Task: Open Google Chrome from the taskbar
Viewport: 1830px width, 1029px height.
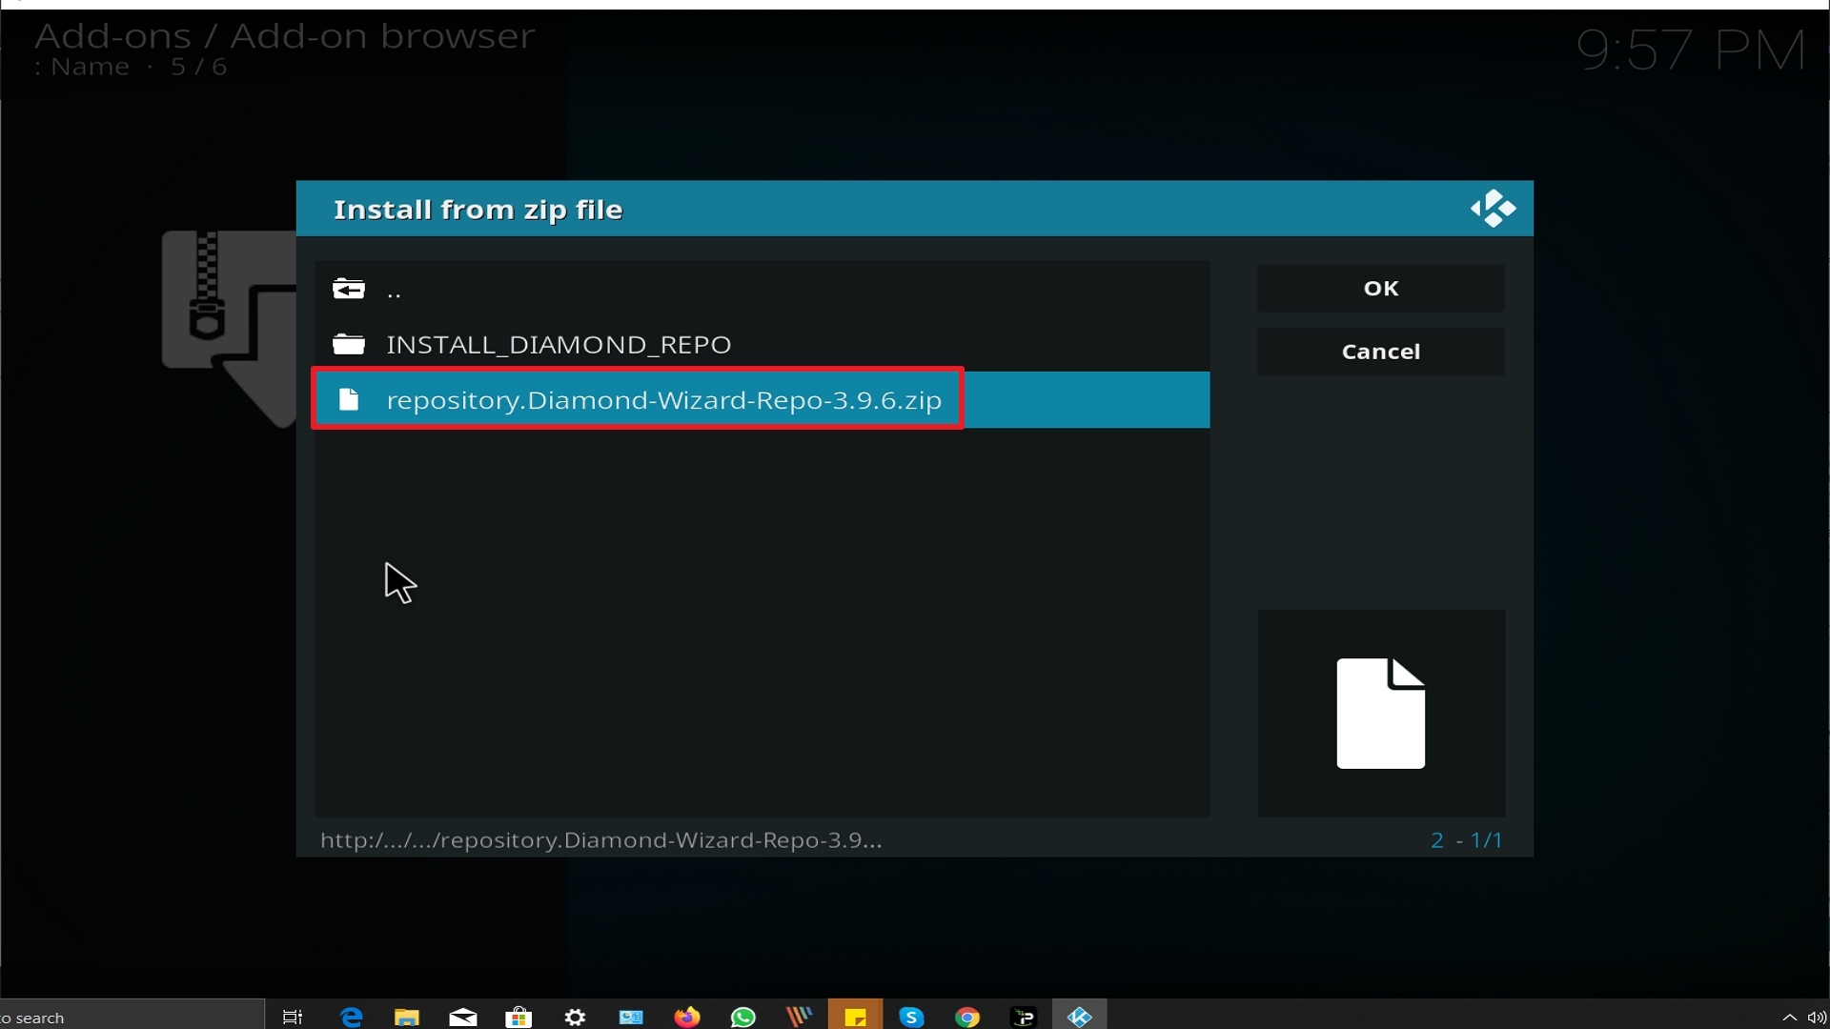Action: click(x=967, y=1017)
